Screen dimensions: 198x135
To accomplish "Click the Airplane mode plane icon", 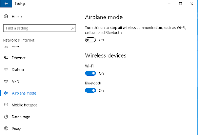I will 6,93.
